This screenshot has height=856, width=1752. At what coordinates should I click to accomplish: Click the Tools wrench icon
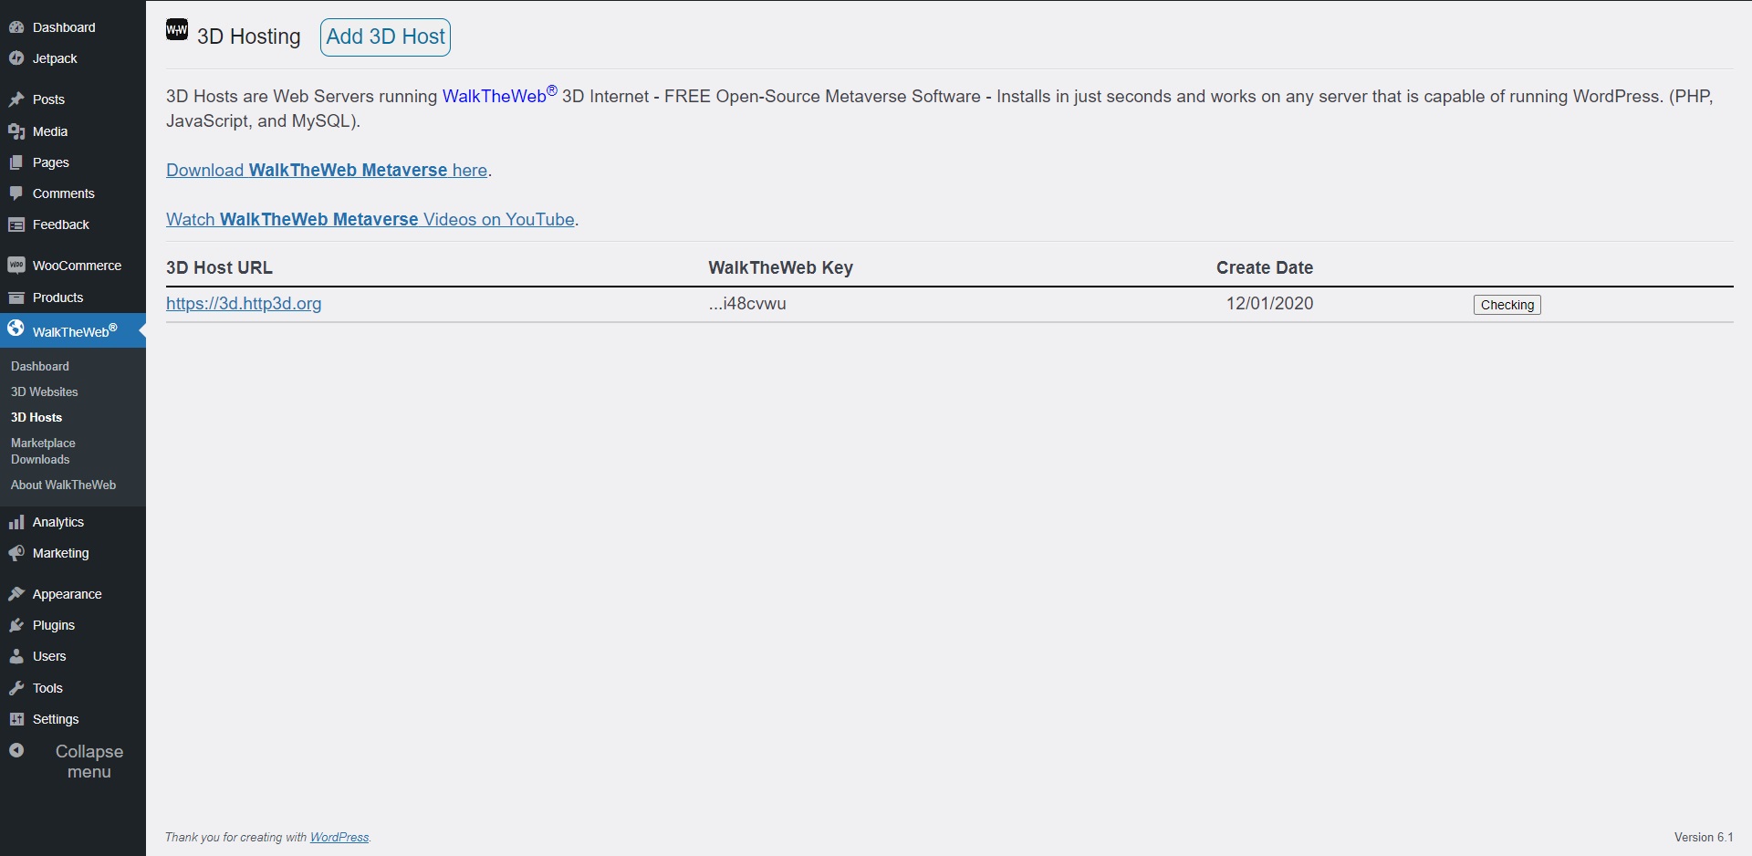pos(16,688)
